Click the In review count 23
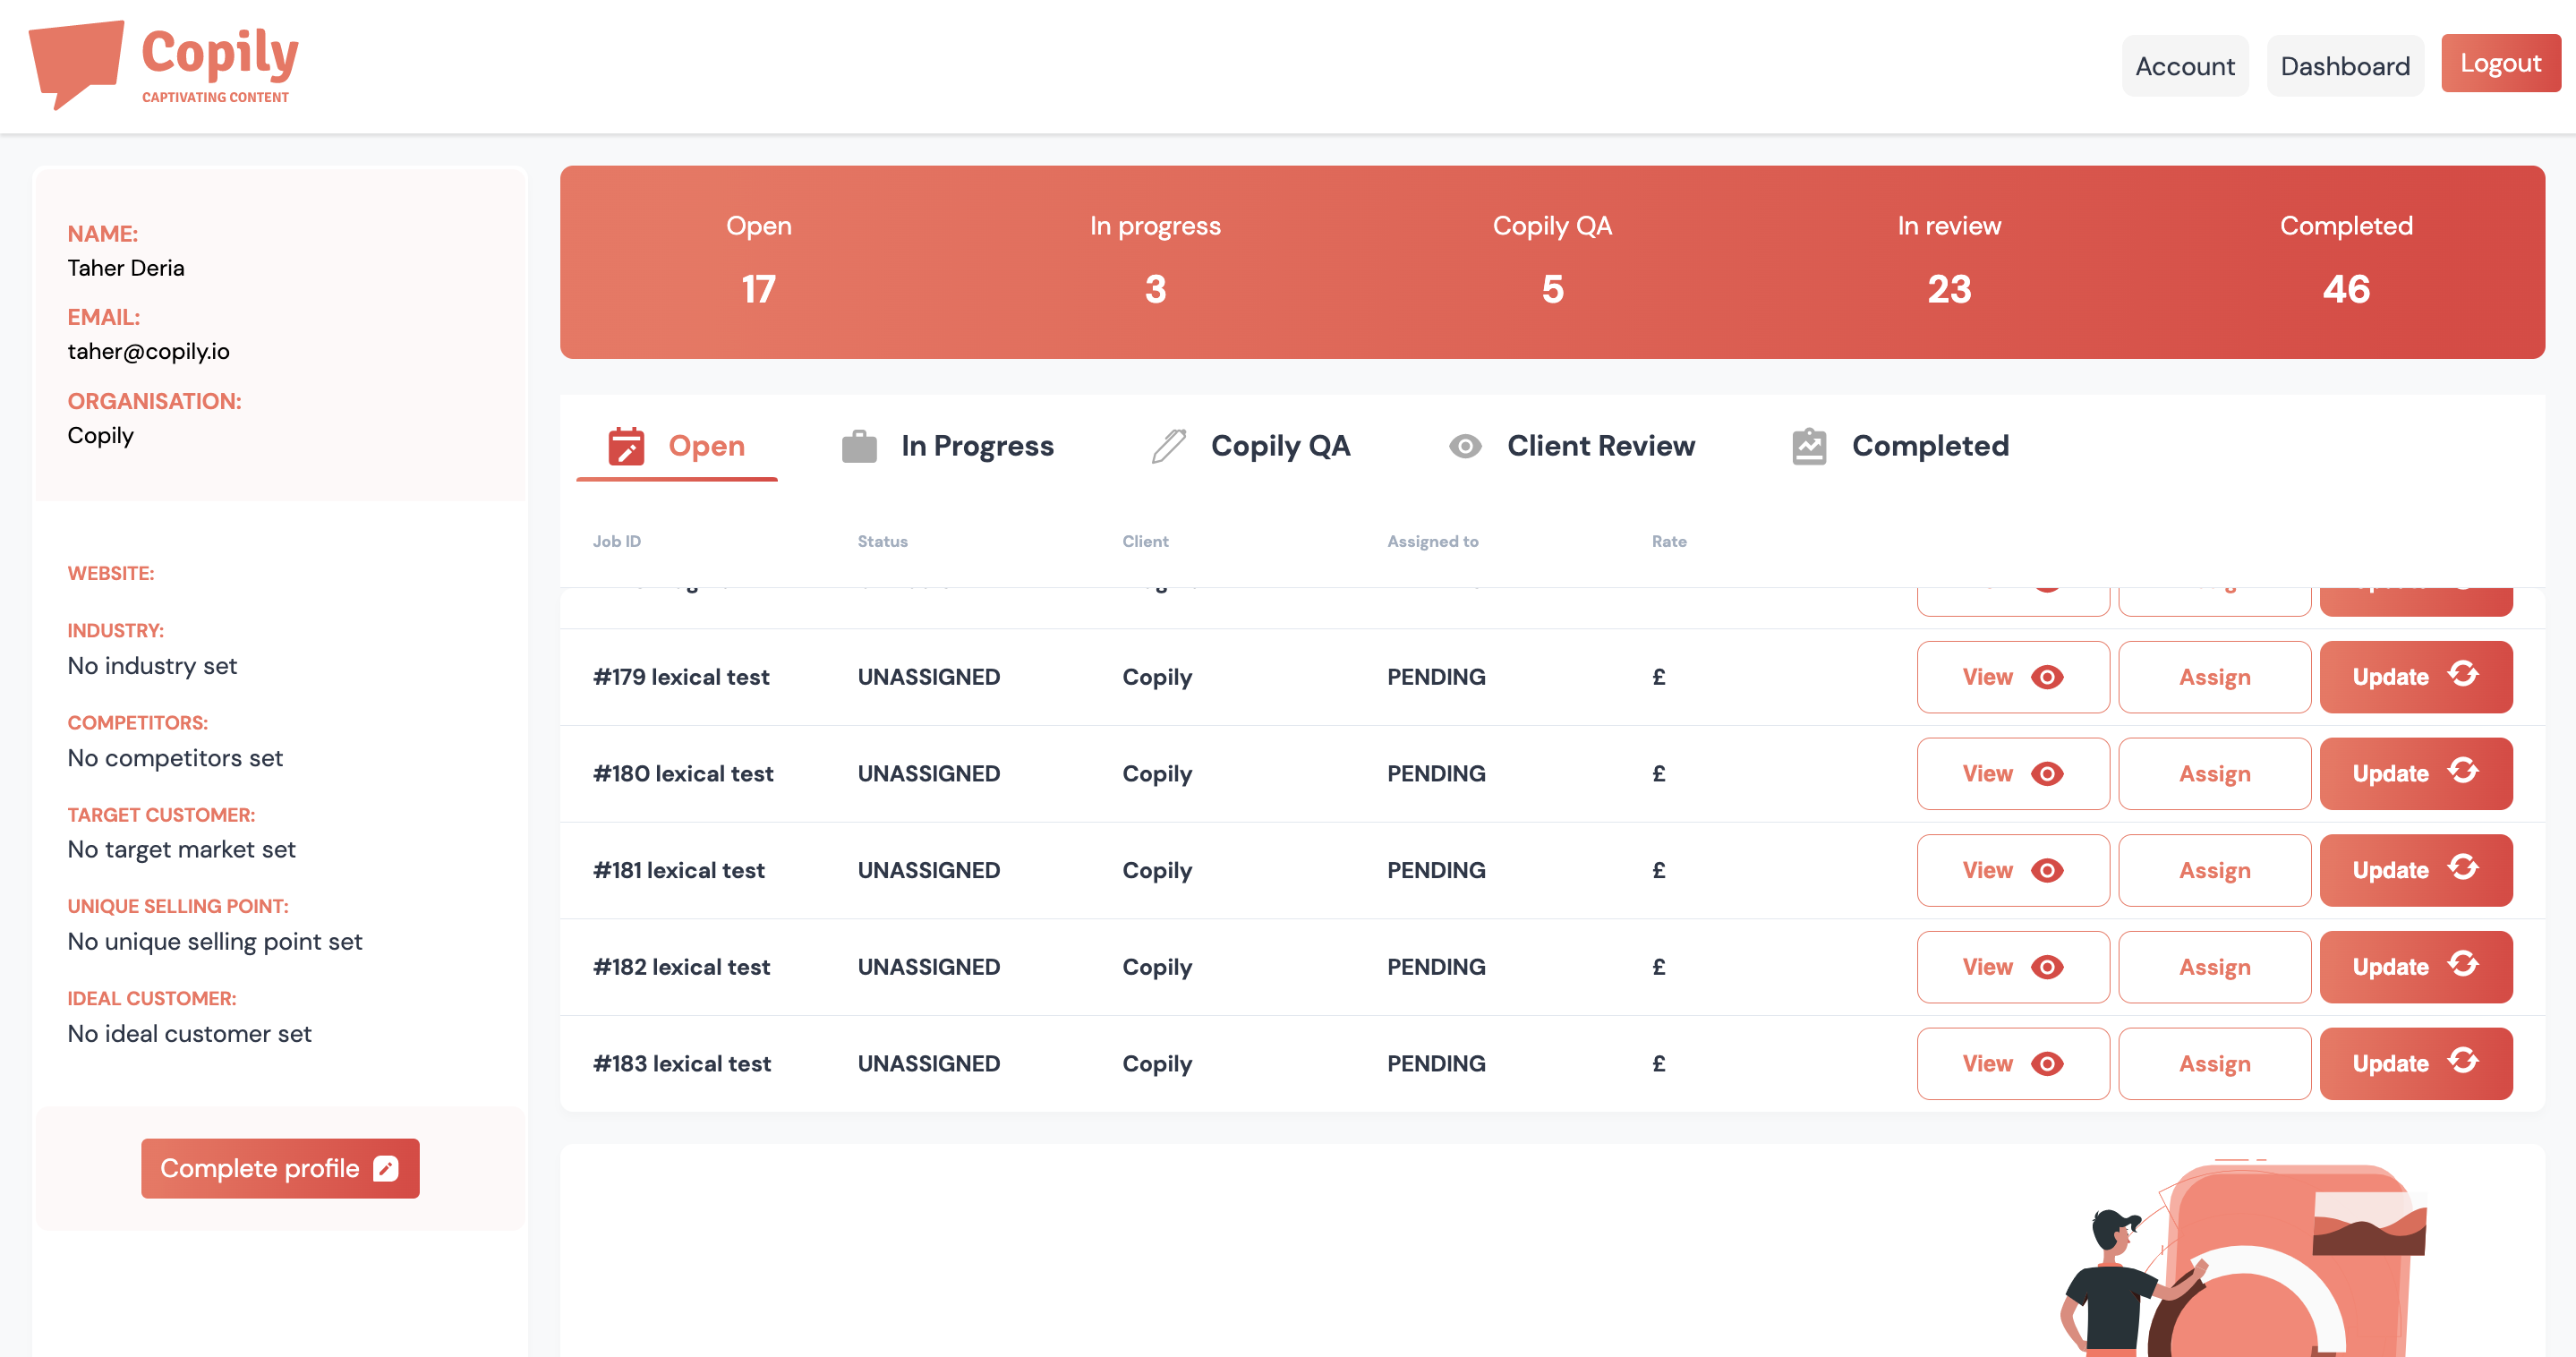The width and height of the screenshot is (2576, 1357). click(x=1949, y=289)
